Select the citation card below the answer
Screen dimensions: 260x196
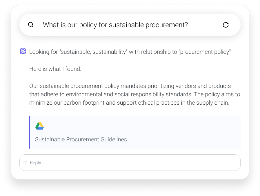pyautogui.click(x=135, y=132)
